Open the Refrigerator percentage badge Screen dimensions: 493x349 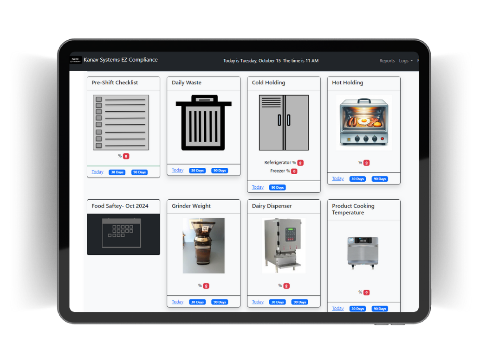pos(300,163)
